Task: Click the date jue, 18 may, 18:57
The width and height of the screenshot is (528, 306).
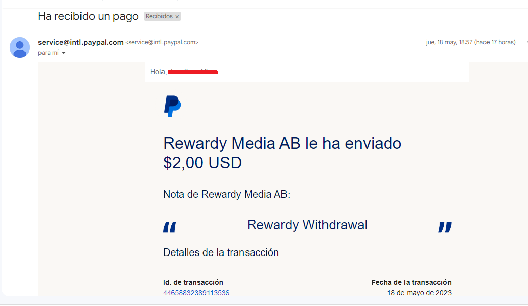Action: (x=471, y=42)
